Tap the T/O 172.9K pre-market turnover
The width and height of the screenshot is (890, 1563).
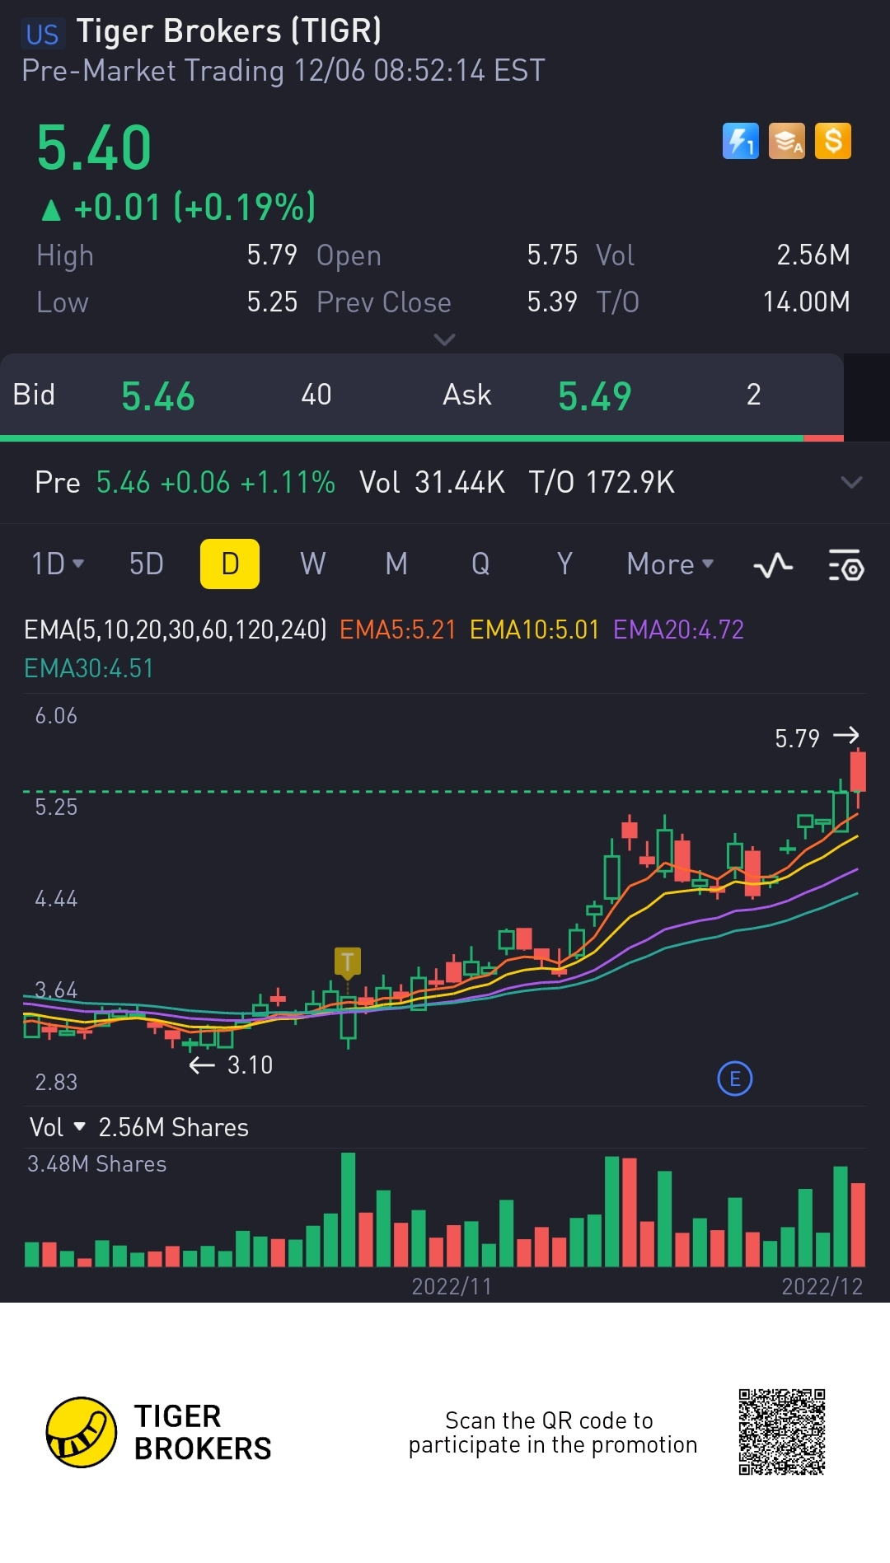(x=602, y=482)
